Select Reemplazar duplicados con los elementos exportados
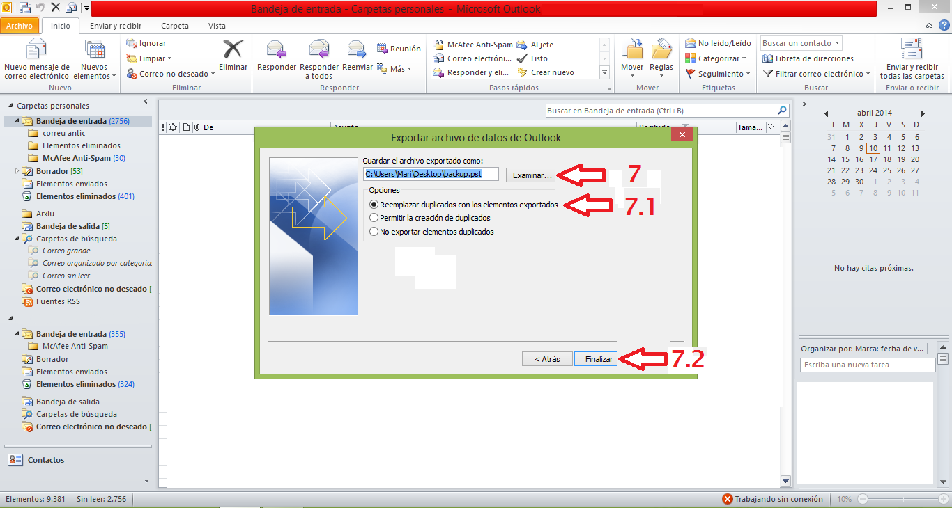Viewport: 952px width, 508px height. point(464,205)
